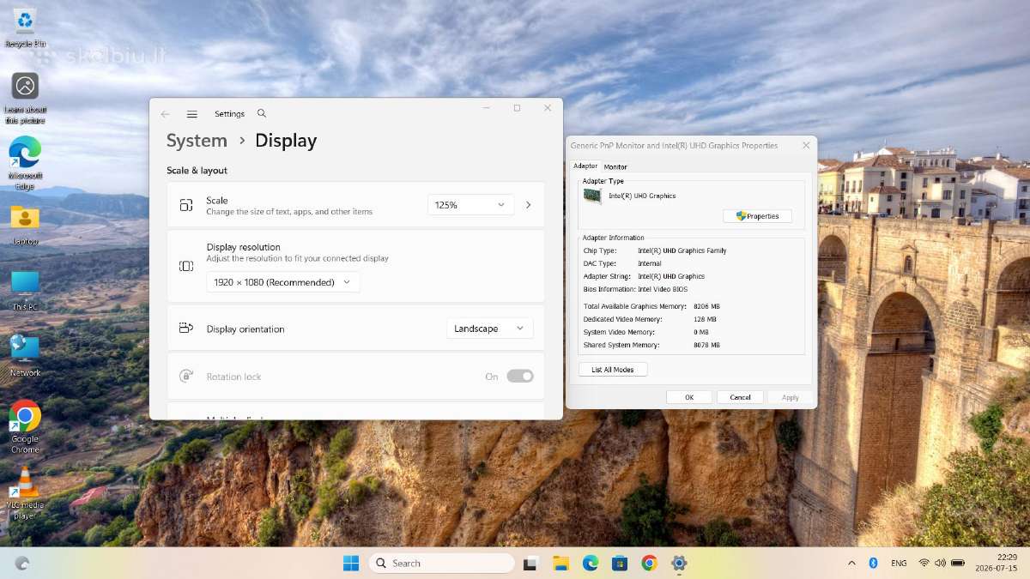1030x579 pixels.
Task: Open the Laptop user folder icon
Action: [25, 225]
